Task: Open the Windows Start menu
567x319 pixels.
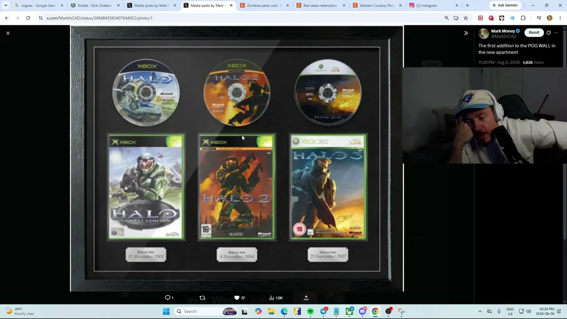Action: [166, 311]
